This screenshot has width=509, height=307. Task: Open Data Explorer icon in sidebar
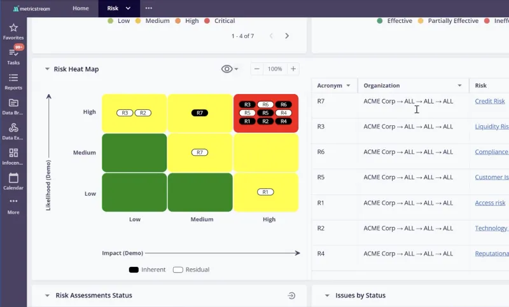coord(13,128)
